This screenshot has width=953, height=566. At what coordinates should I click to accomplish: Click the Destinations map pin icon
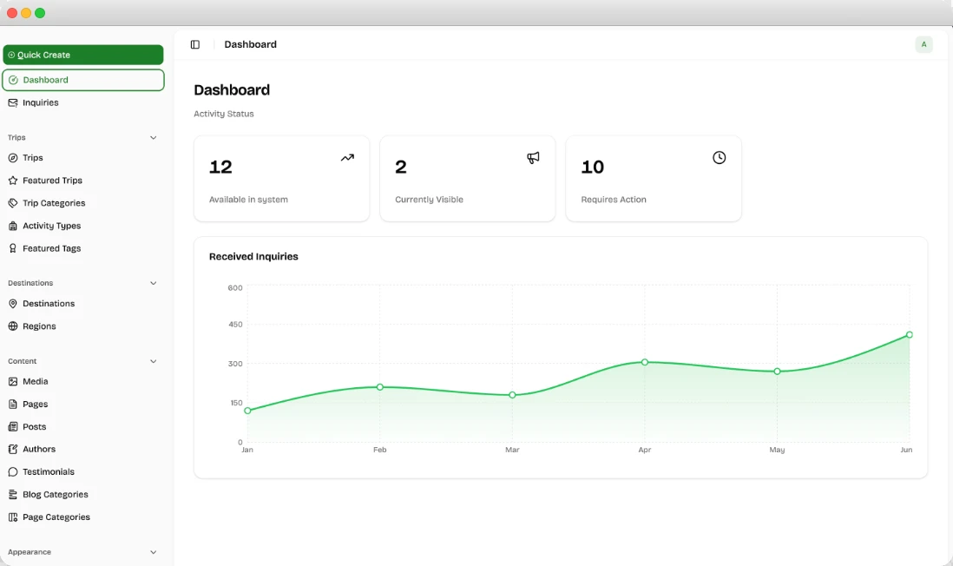[x=13, y=304]
